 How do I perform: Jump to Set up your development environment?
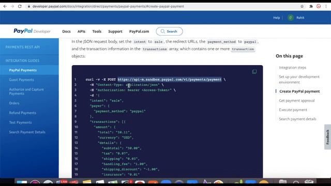click(x=299, y=80)
